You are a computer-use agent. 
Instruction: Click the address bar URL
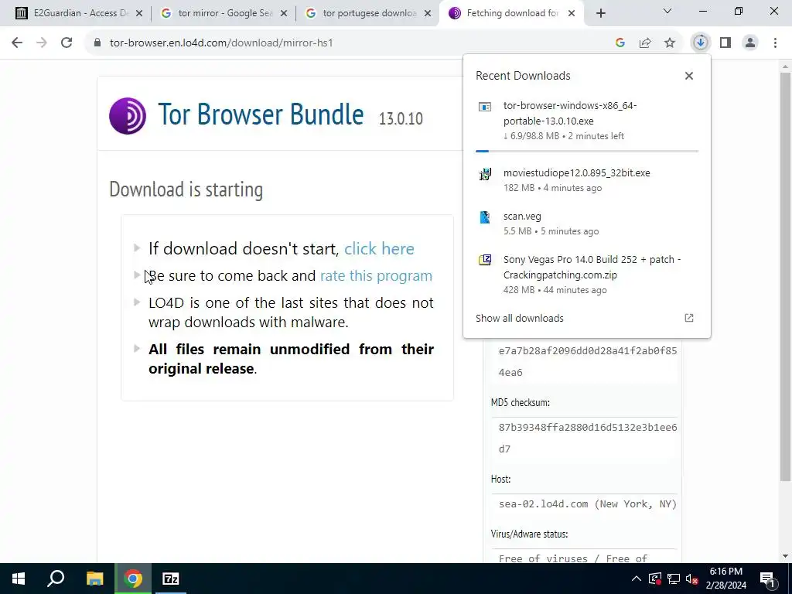click(x=221, y=43)
